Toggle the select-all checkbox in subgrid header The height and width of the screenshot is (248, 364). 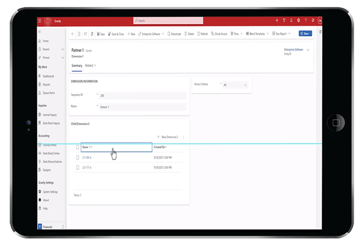[x=78, y=147]
